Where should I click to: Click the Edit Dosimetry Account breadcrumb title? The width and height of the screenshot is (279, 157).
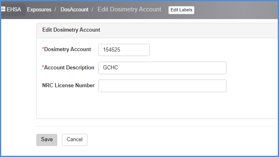click(x=129, y=9)
